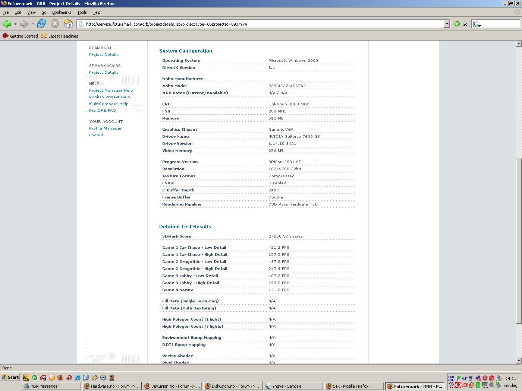This screenshot has height=391, width=522.
Task: Click the green Back arrow button
Action: coord(6,24)
